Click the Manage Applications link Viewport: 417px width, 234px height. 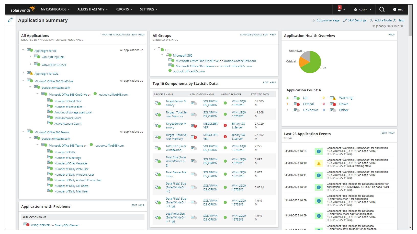pyautogui.click(x=116, y=35)
